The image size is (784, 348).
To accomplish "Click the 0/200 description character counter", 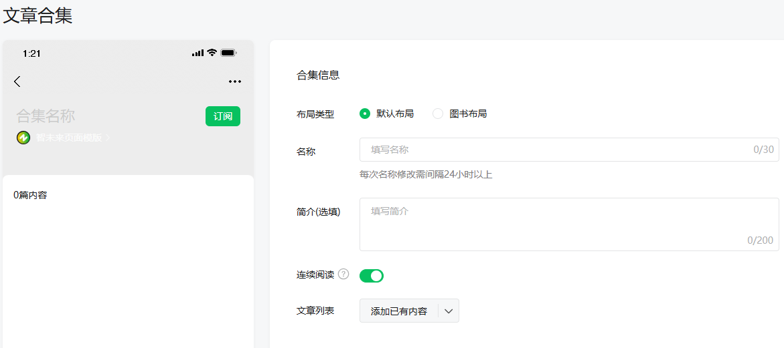I will click(x=760, y=240).
